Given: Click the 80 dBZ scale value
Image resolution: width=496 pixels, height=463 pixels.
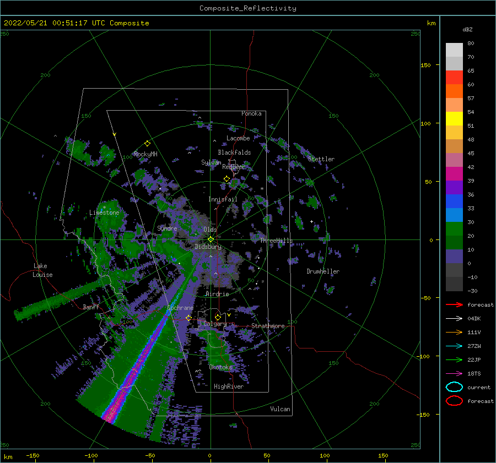Looking at the screenshot, I should [471, 43].
